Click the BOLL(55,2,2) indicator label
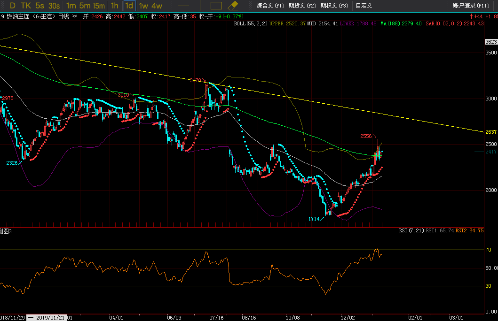This screenshot has width=498, height=321. point(251,23)
